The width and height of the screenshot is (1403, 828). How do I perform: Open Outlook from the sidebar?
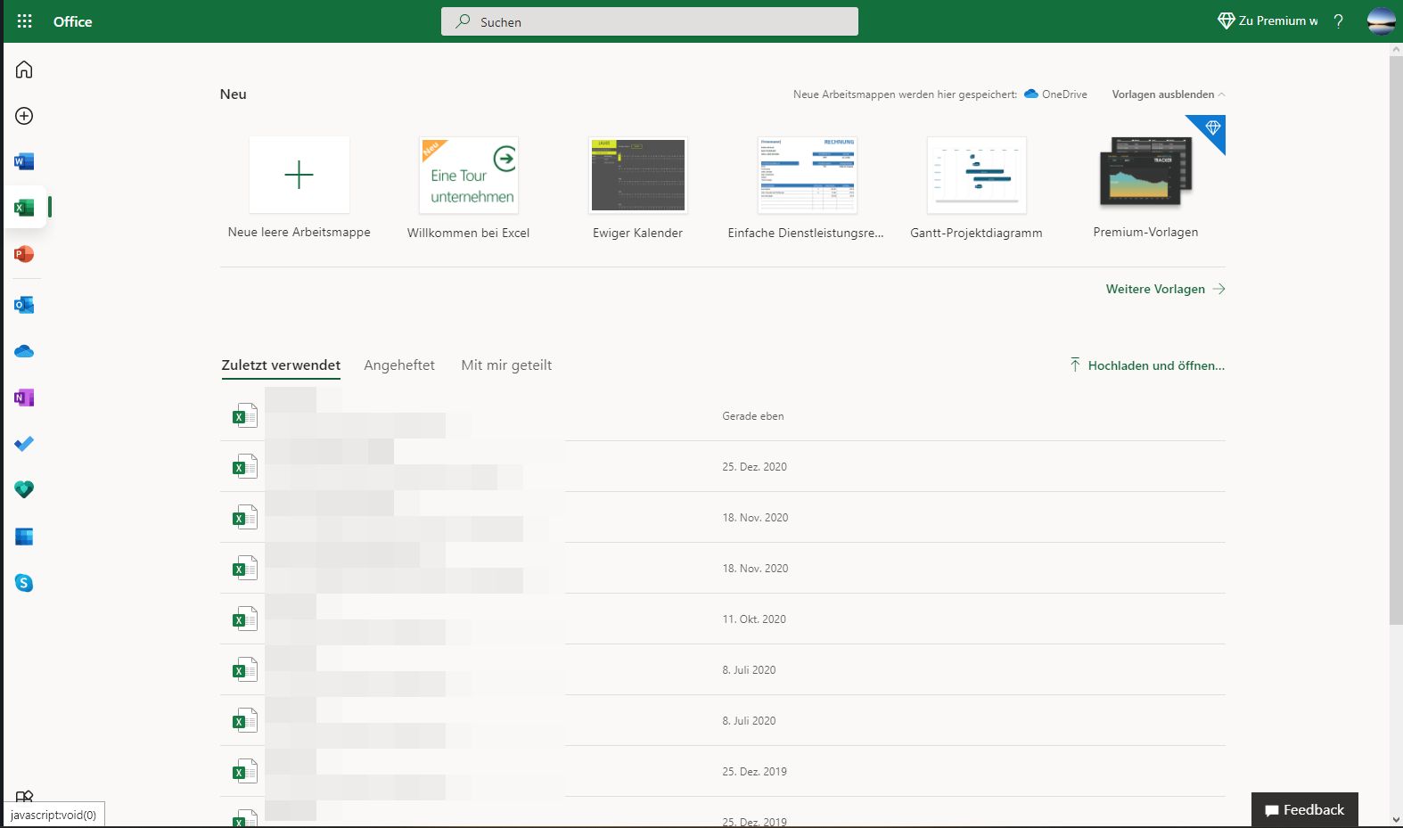click(x=24, y=305)
